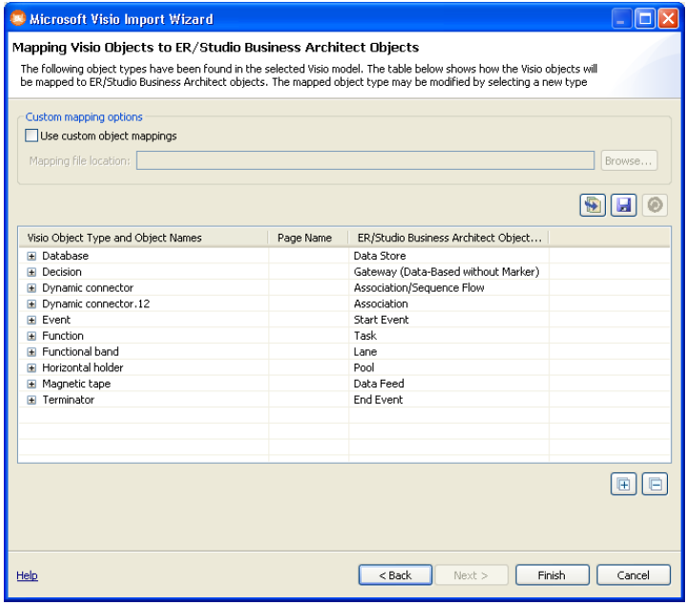Click the expand all rows icon
This screenshot has height=605, width=686.
[x=623, y=484]
